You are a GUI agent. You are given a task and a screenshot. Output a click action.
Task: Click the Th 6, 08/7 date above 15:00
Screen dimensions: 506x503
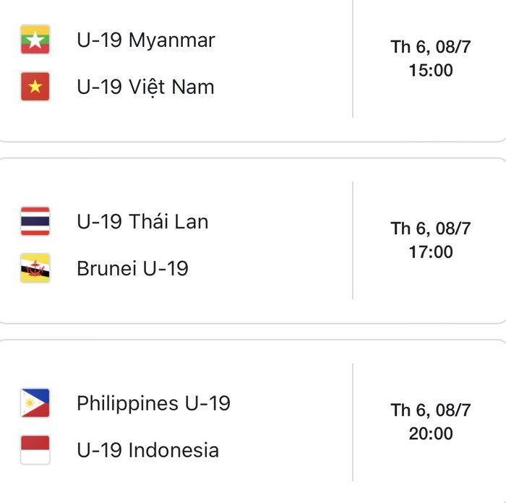click(x=431, y=47)
